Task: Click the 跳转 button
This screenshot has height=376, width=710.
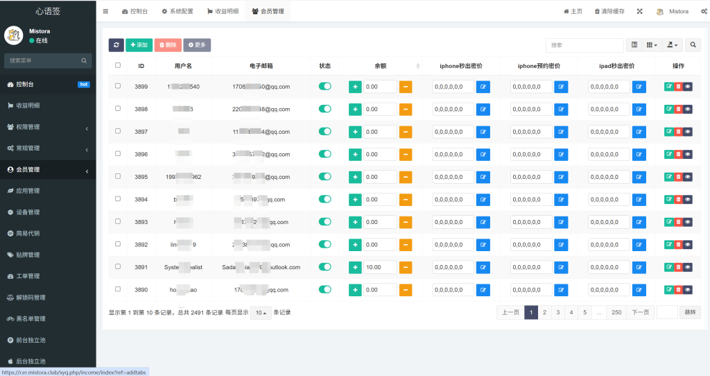Action: coord(690,313)
